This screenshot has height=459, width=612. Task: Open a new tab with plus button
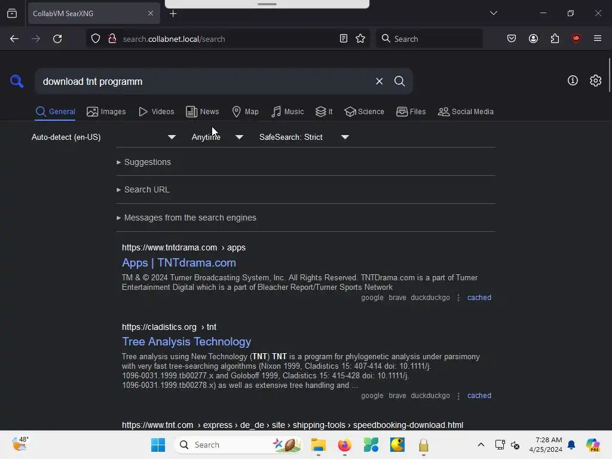(173, 14)
